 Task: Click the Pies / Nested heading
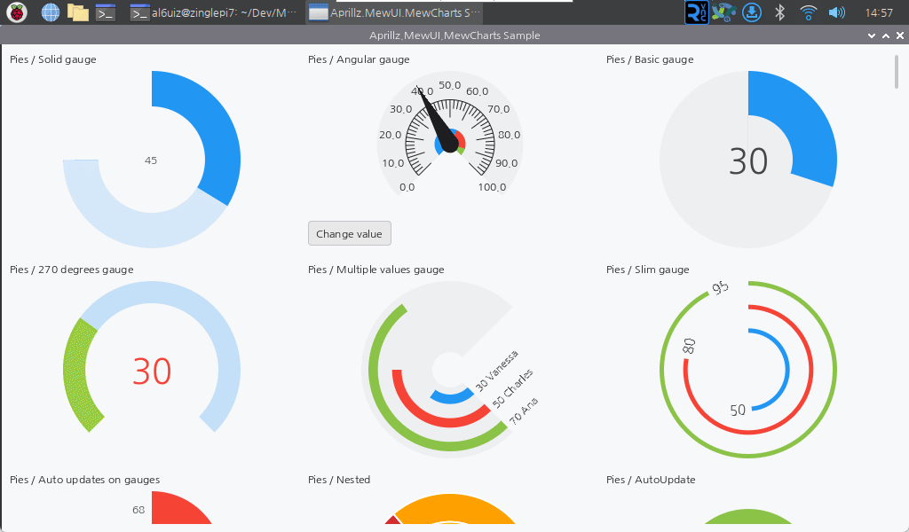point(339,480)
